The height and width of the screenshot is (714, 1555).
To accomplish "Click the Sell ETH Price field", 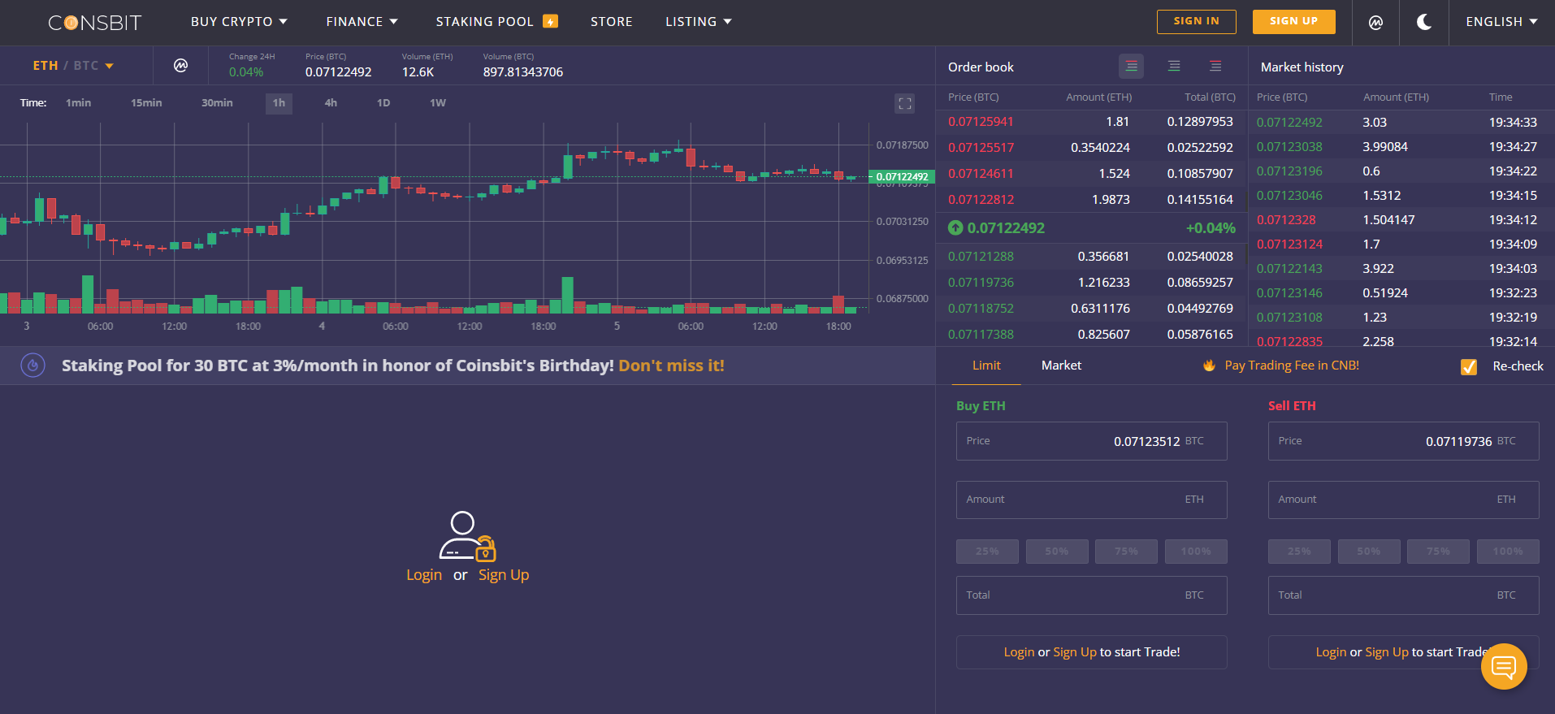I will click(x=1403, y=441).
